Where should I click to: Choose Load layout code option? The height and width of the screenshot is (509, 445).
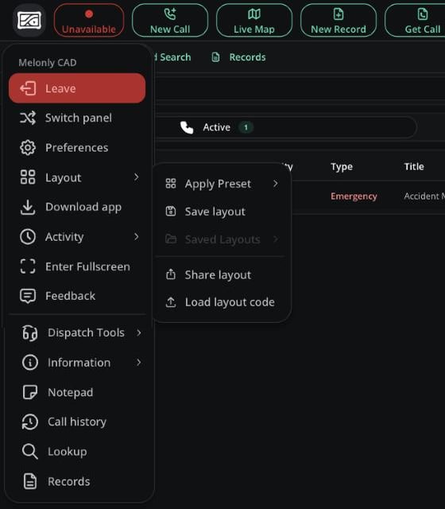click(222, 302)
